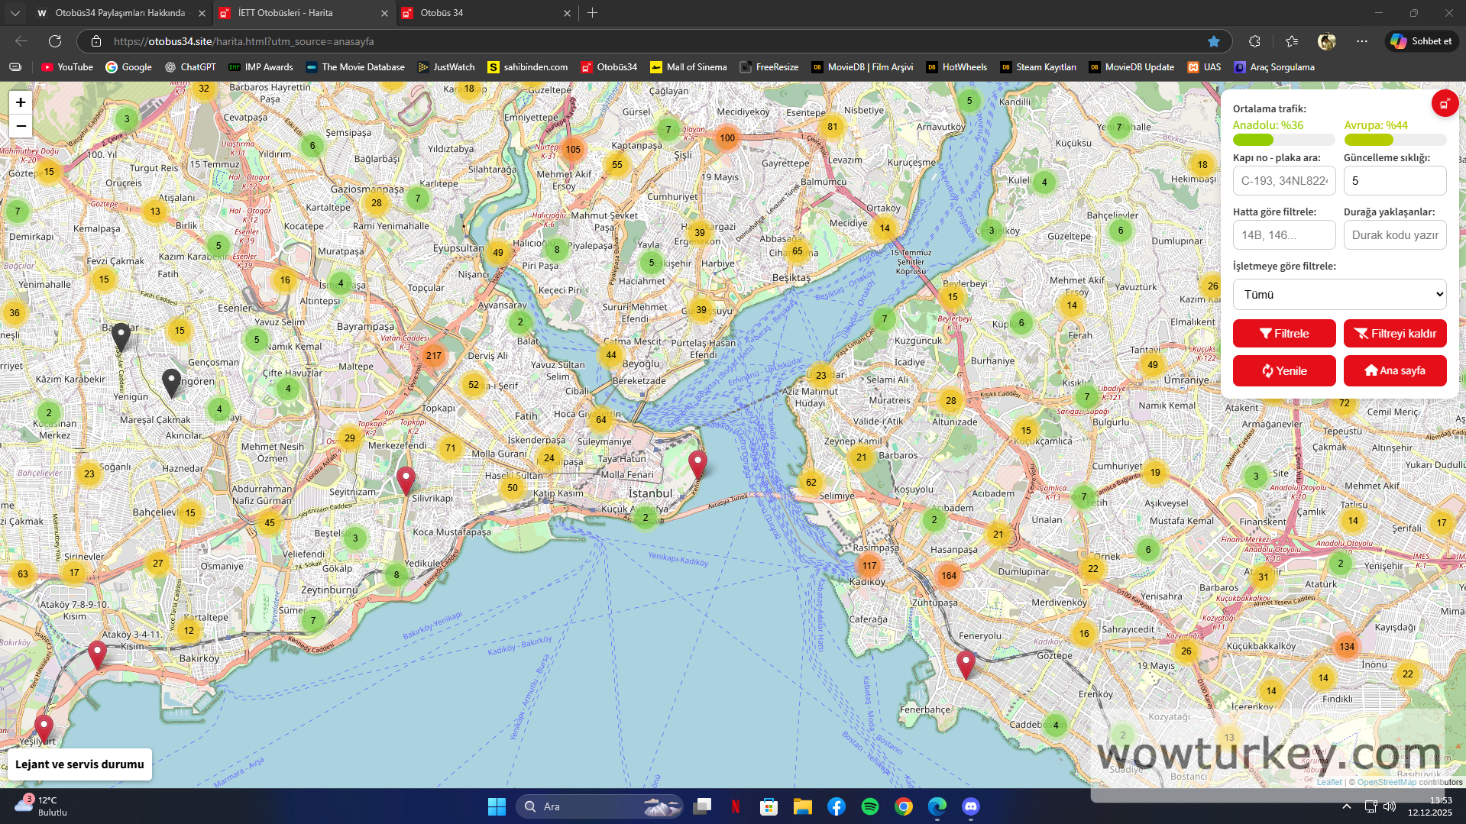Open the Tümü operator filter dropdown

(1338, 294)
